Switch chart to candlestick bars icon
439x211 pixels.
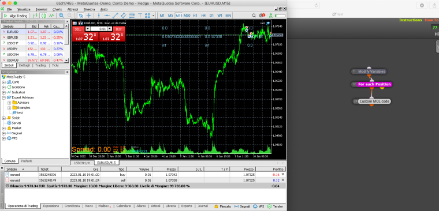(x=43, y=16)
